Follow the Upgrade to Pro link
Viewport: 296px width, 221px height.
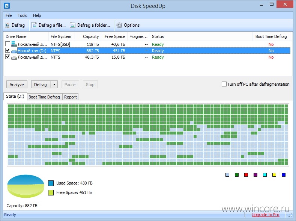[265, 215]
